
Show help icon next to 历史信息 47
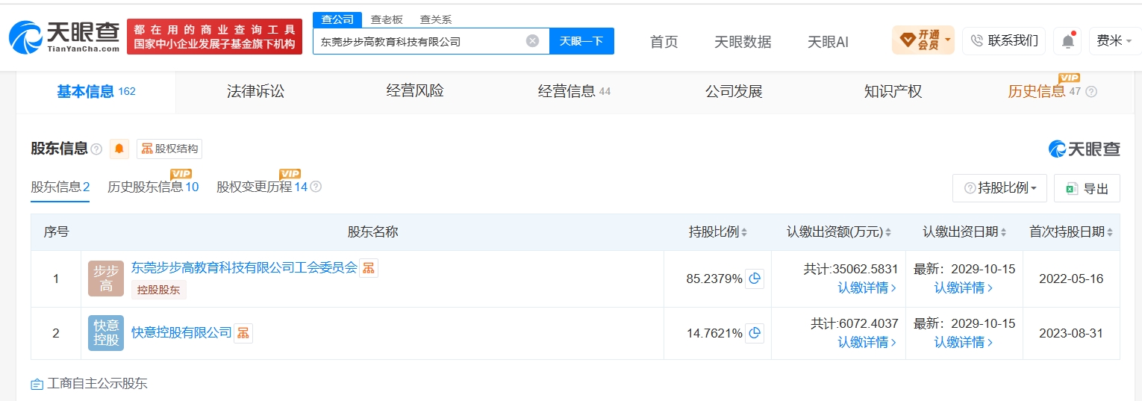pyautogui.click(x=1091, y=92)
